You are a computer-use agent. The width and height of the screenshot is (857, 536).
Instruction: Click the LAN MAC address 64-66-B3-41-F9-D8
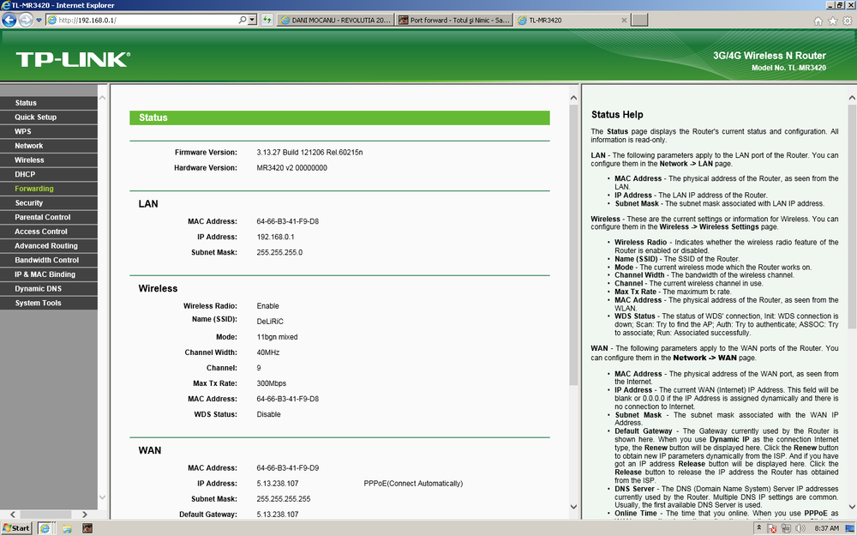287,221
